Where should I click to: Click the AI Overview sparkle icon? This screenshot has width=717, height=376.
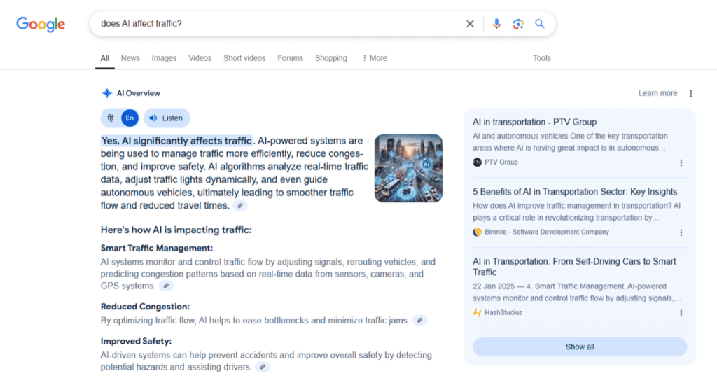106,93
